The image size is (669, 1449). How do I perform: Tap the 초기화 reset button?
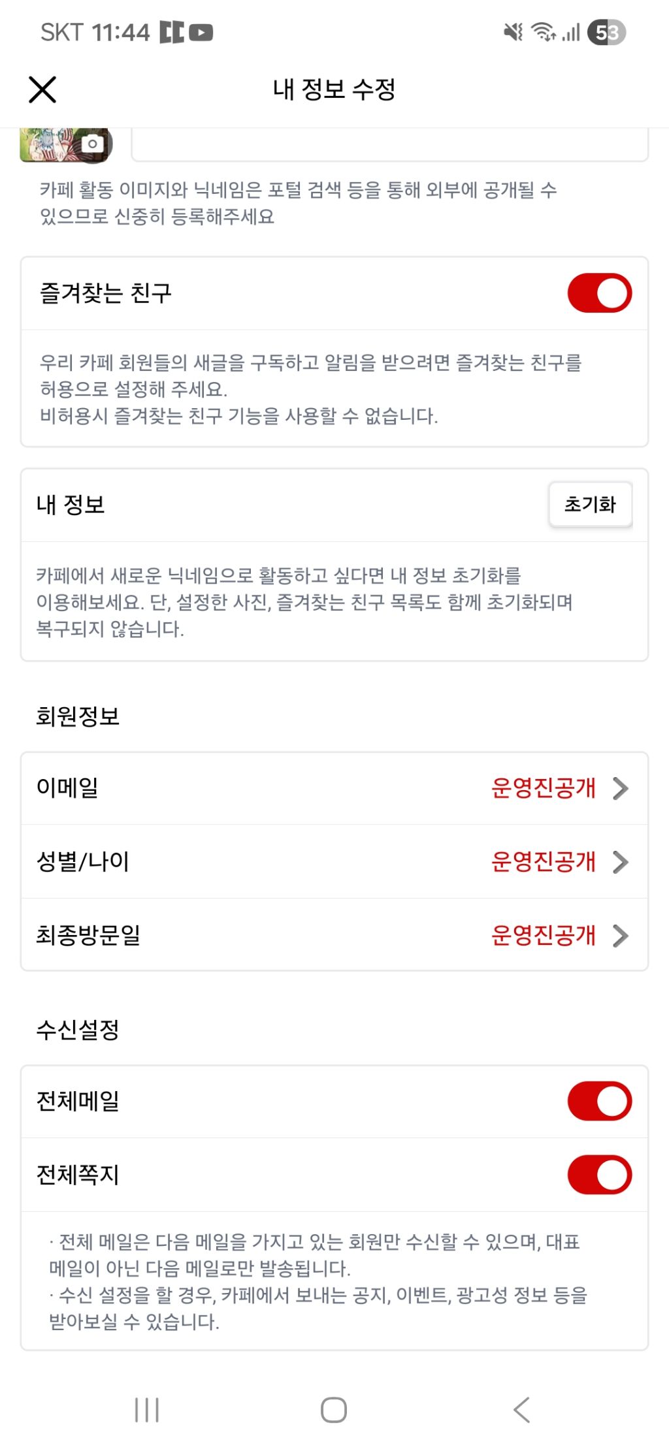pos(591,504)
